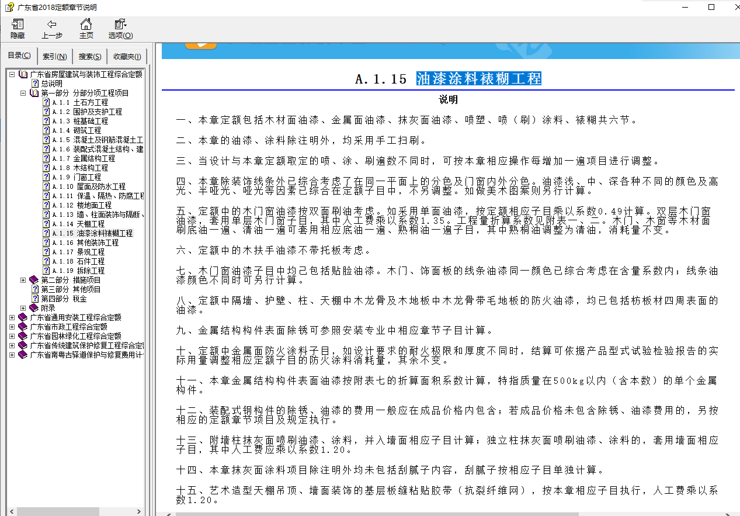
Task: Click the topic icon for A.1.10 屋面及防水工程
Action: coord(46,186)
